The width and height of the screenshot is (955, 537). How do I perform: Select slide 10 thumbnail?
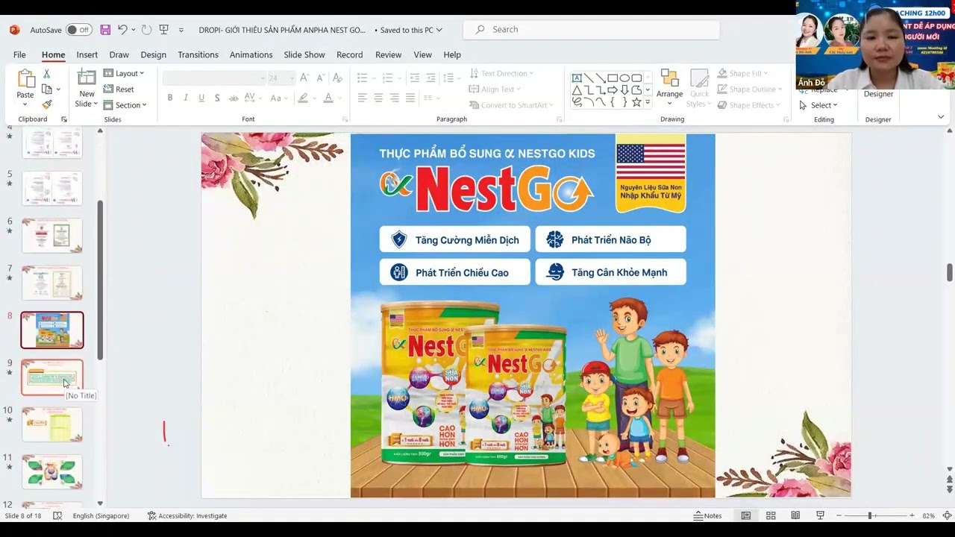[x=52, y=424]
